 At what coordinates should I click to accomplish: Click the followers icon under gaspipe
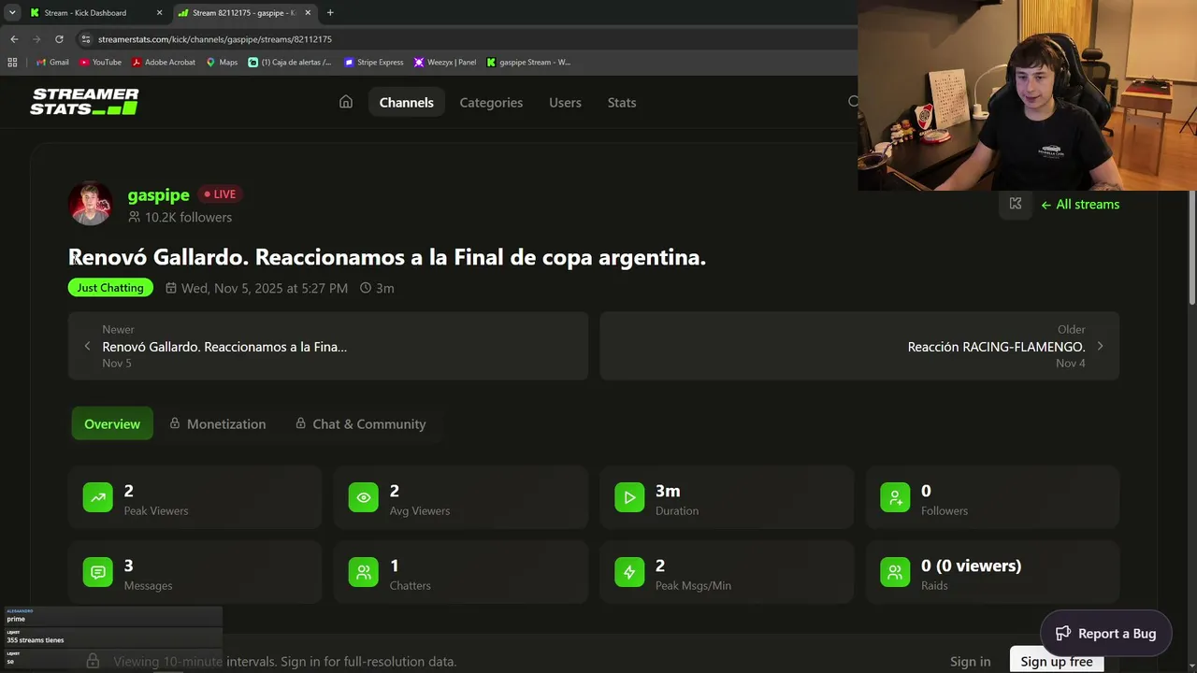[x=135, y=217]
